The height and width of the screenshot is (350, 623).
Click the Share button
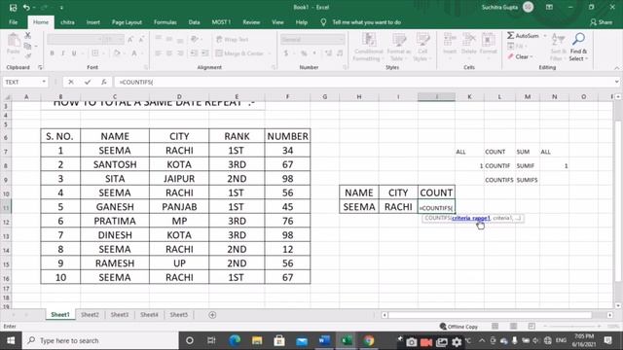click(602, 22)
